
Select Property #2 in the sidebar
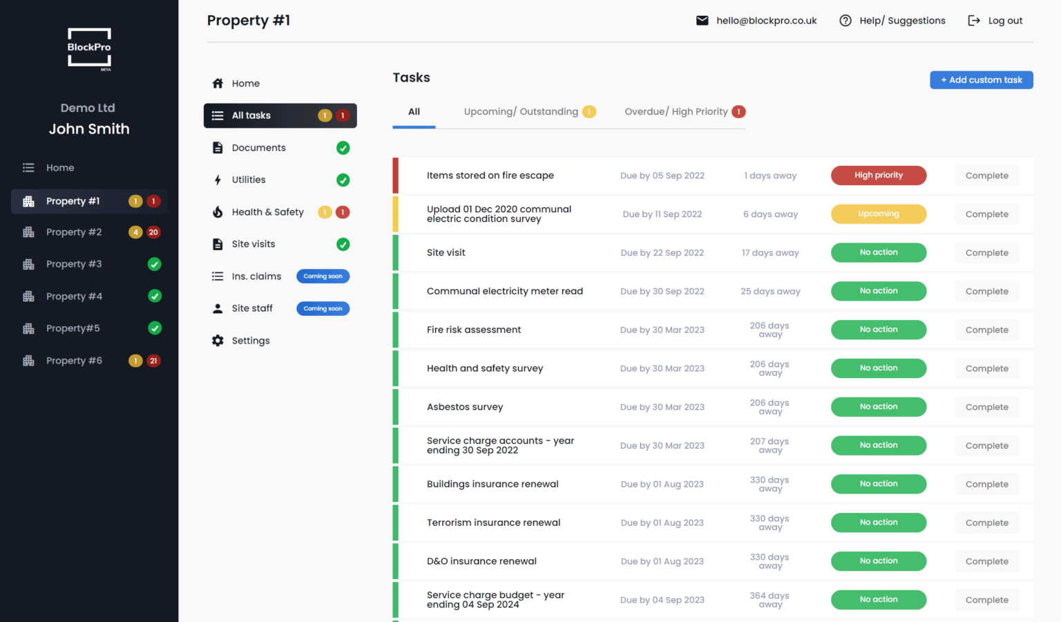[73, 232]
